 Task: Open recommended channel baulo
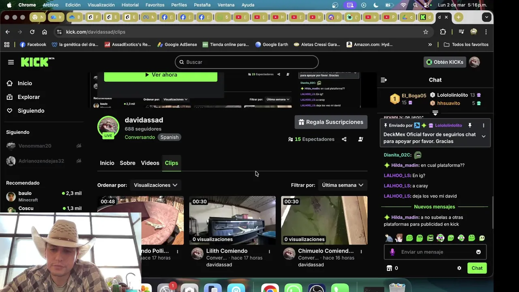coord(44,197)
